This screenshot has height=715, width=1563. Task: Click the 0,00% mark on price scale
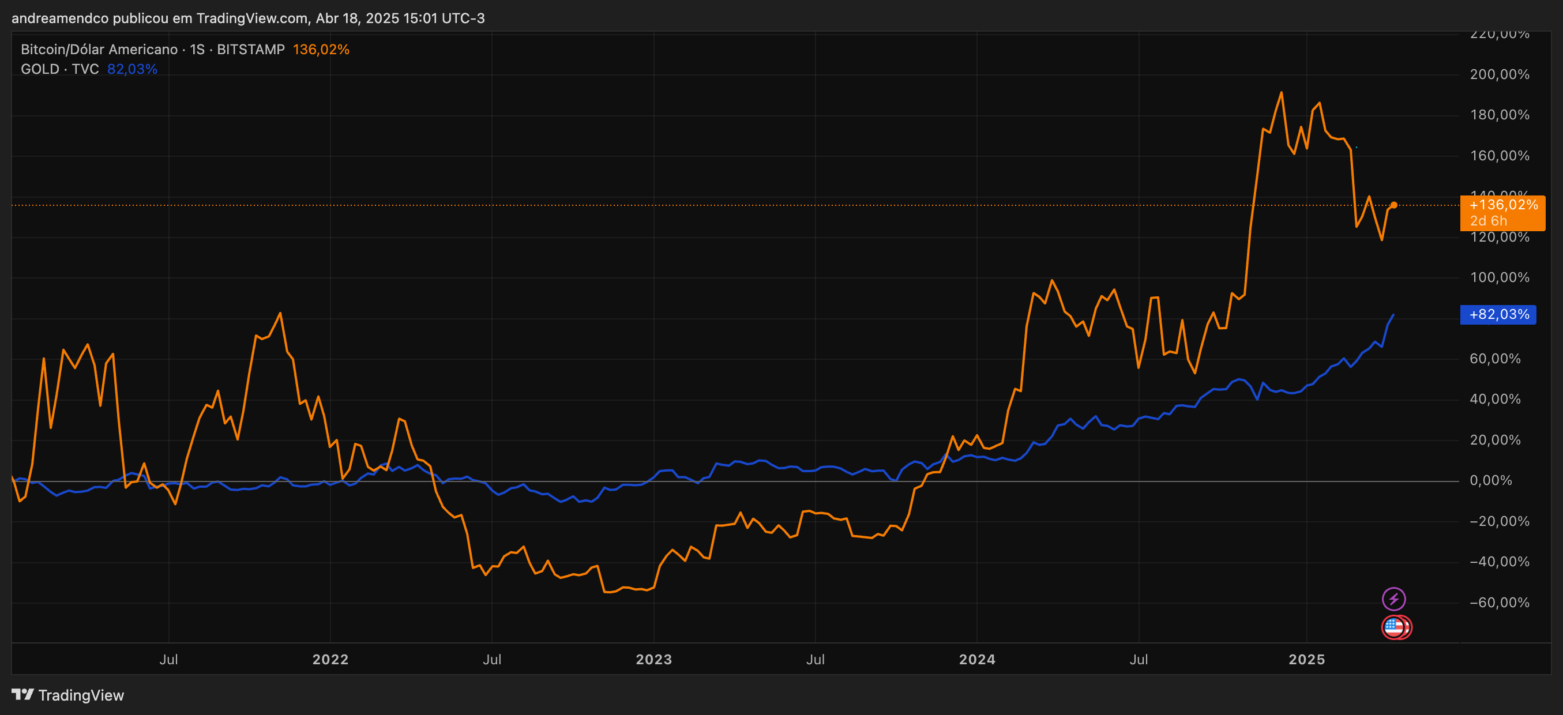click(x=1490, y=481)
